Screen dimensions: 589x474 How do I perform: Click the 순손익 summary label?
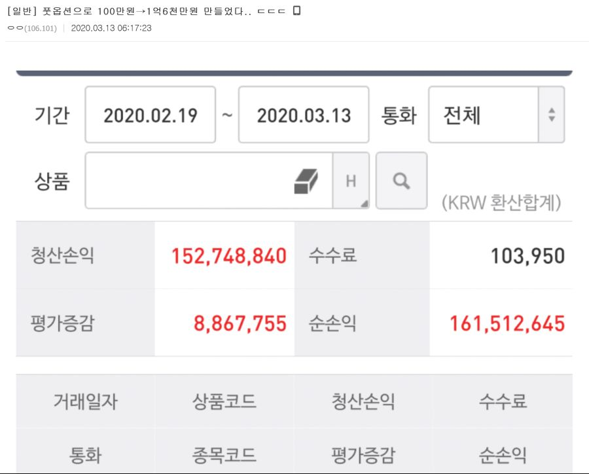(x=332, y=323)
